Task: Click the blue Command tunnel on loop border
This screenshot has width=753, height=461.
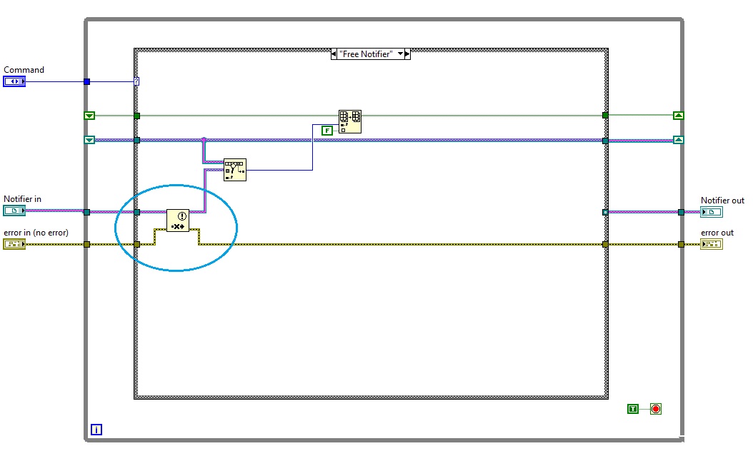Action: (87, 82)
